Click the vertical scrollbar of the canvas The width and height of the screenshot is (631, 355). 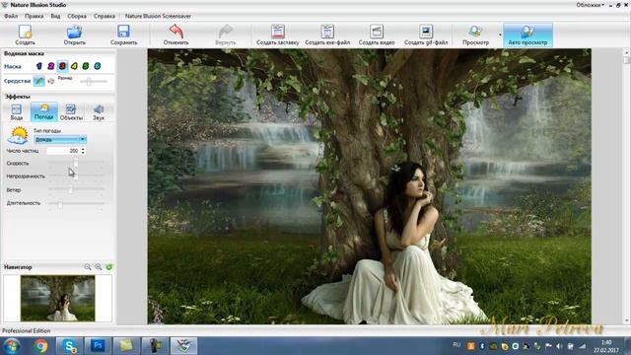coord(626,185)
